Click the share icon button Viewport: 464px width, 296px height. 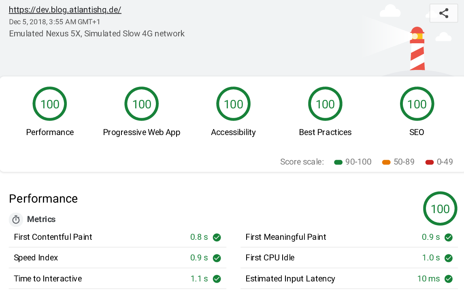point(444,13)
